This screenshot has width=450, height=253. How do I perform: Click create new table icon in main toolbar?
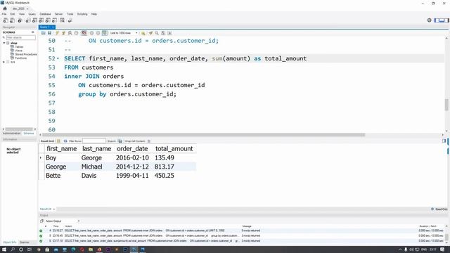tap(34, 20)
